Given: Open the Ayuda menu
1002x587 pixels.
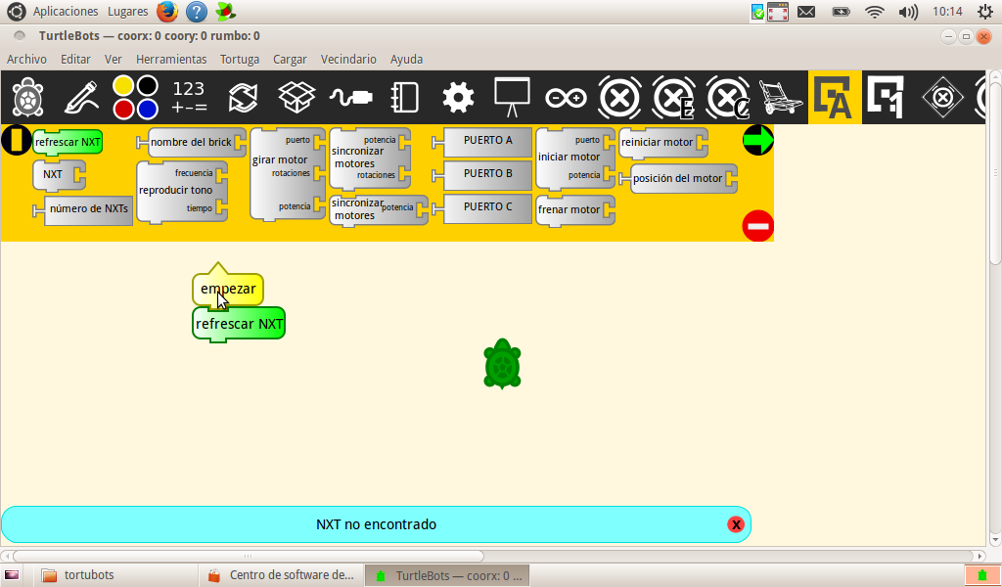Looking at the screenshot, I should [x=406, y=60].
